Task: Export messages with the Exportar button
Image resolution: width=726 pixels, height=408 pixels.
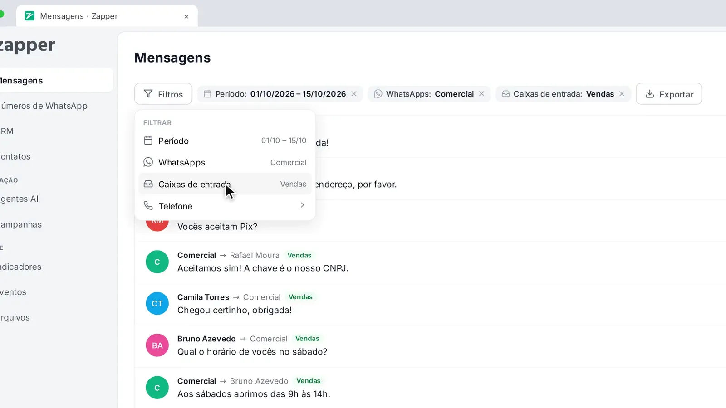Action: point(669,94)
